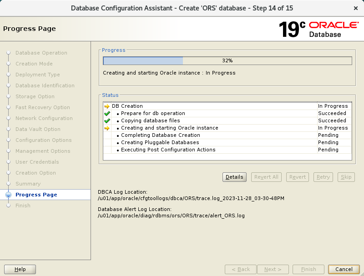Select User Credentials step in sidebar
The width and height of the screenshot is (364, 276).
(x=37, y=162)
